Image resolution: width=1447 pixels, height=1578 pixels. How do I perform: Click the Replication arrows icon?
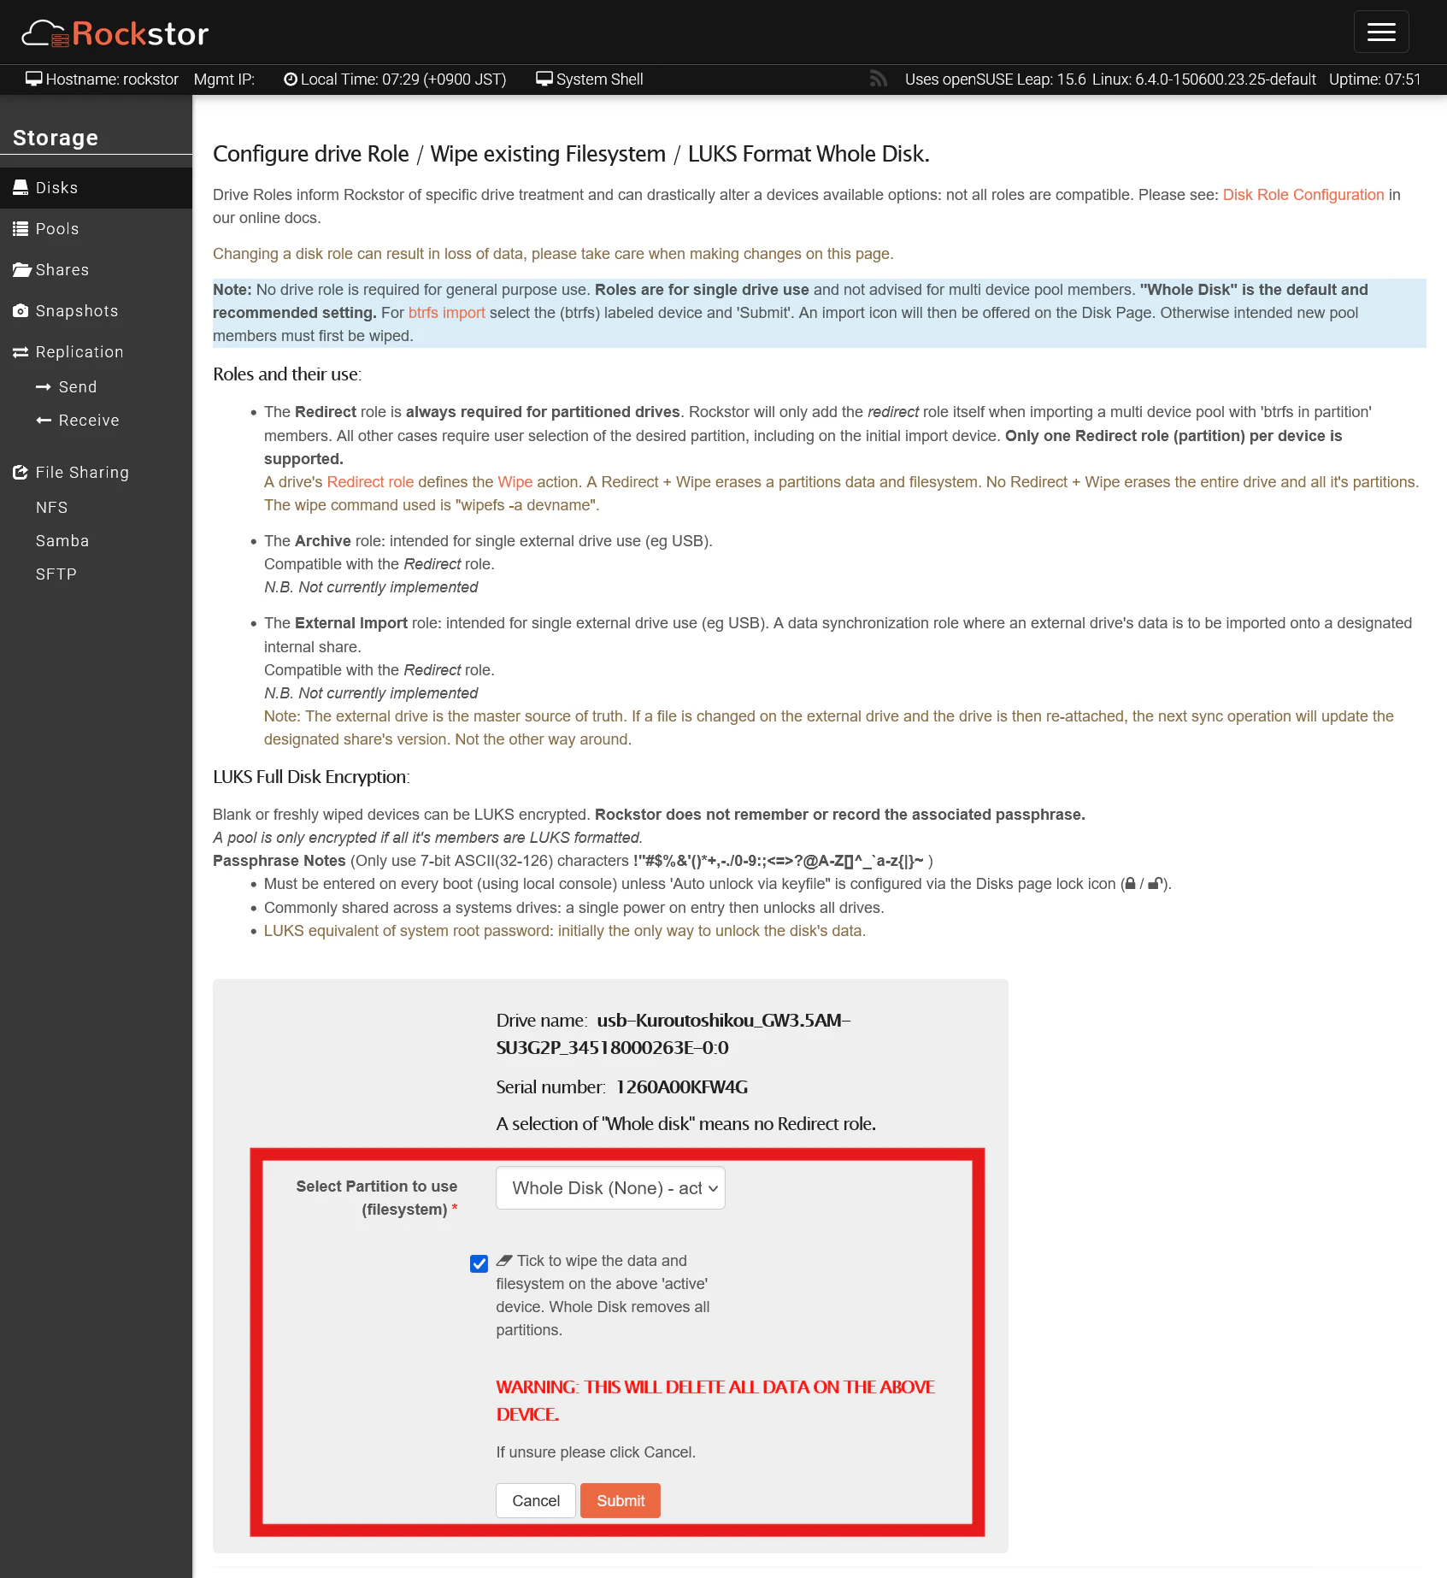pyautogui.click(x=21, y=351)
